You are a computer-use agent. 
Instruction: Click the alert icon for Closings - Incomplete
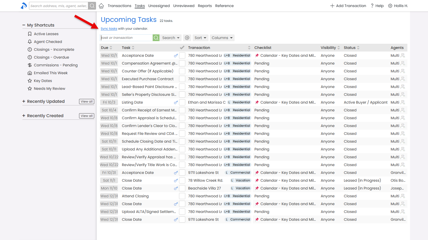point(30,49)
